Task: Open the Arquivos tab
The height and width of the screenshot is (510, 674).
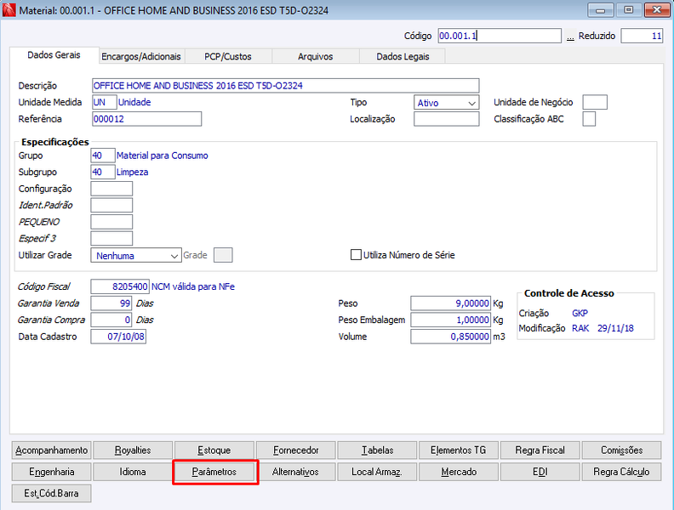Action: pyautogui.click(x=315, y=57)
